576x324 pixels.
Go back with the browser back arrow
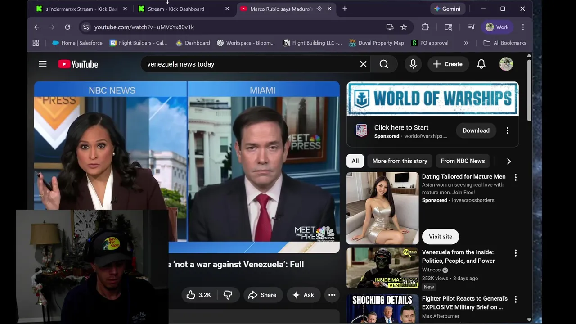point(37,27)
